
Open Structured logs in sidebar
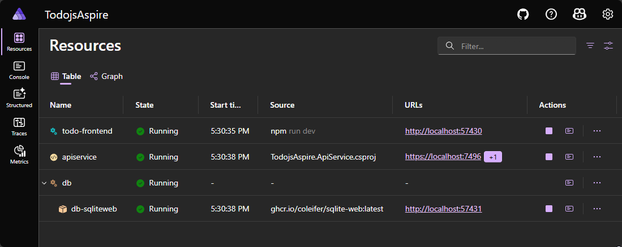pos(19,98)
